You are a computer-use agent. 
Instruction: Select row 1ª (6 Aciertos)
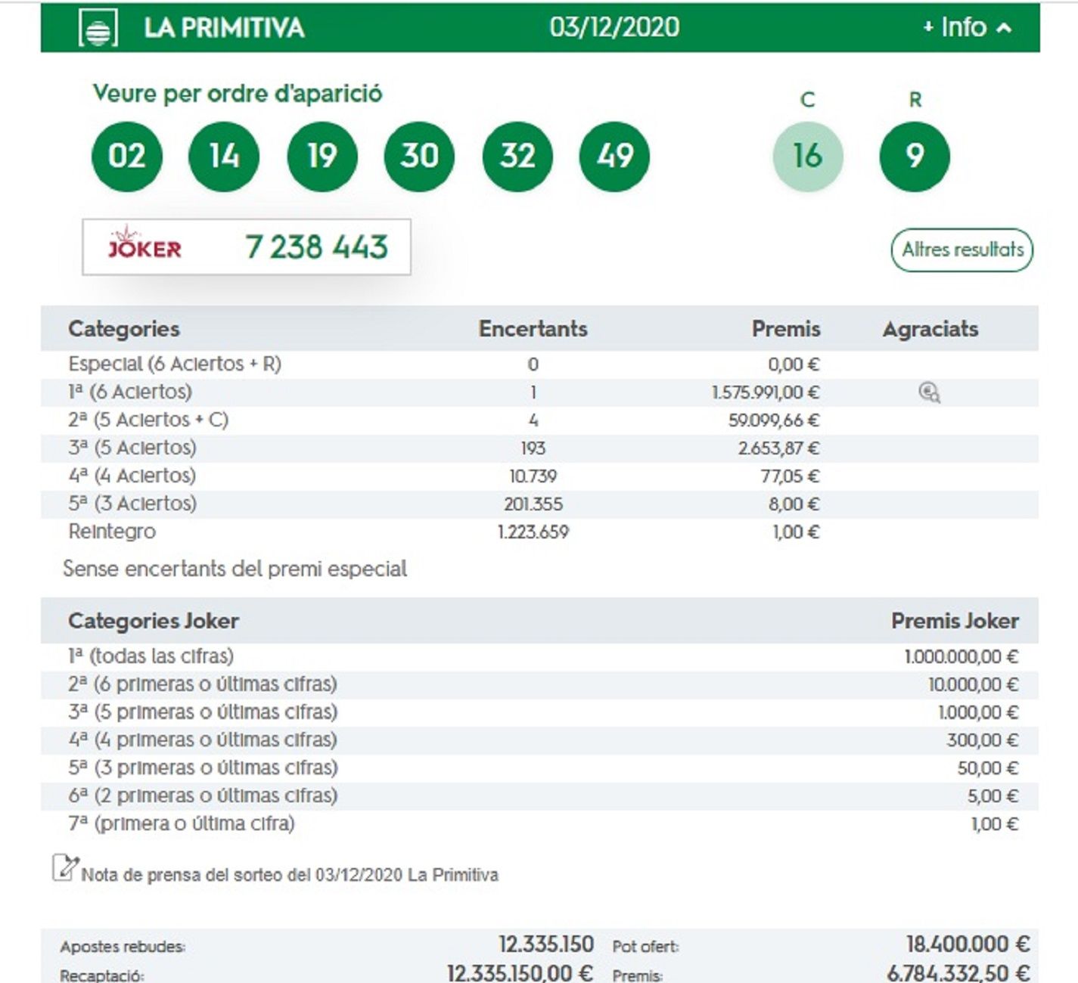click(539, 392)
